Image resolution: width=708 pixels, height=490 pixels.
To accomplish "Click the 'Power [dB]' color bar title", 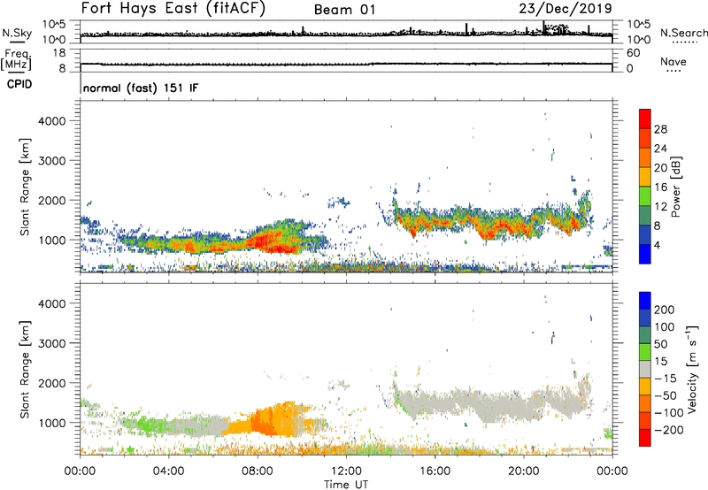I will coord(675,187).
